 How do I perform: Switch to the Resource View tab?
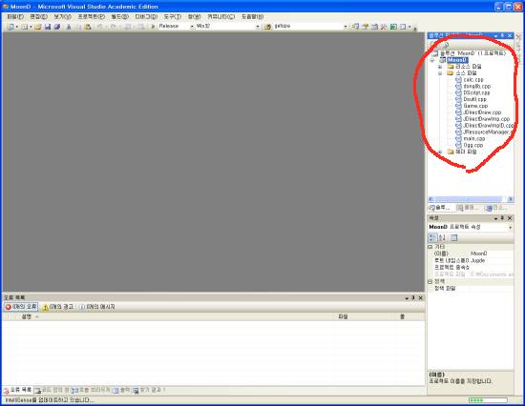[x=495, y=208]
